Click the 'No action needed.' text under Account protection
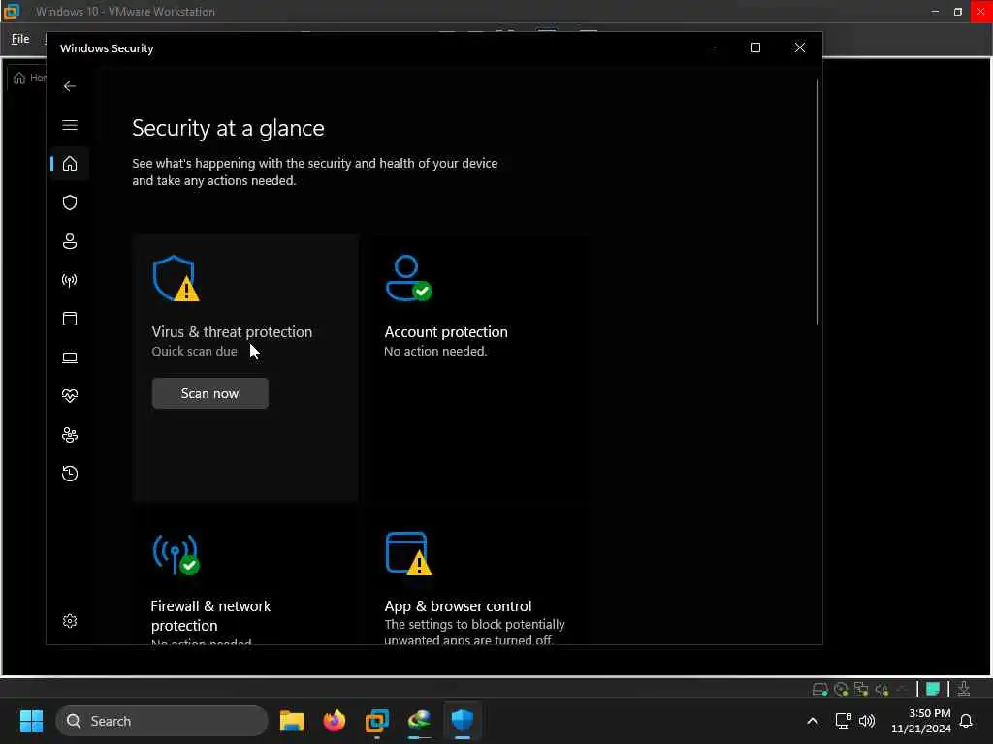This screenshot has width=993, height=744. [435, 351]
